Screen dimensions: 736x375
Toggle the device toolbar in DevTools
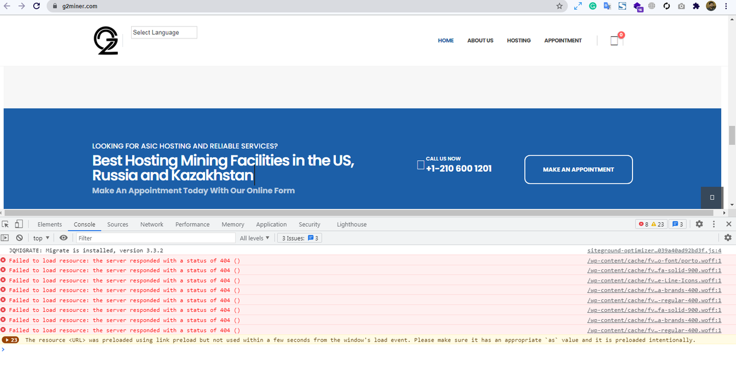19,224
